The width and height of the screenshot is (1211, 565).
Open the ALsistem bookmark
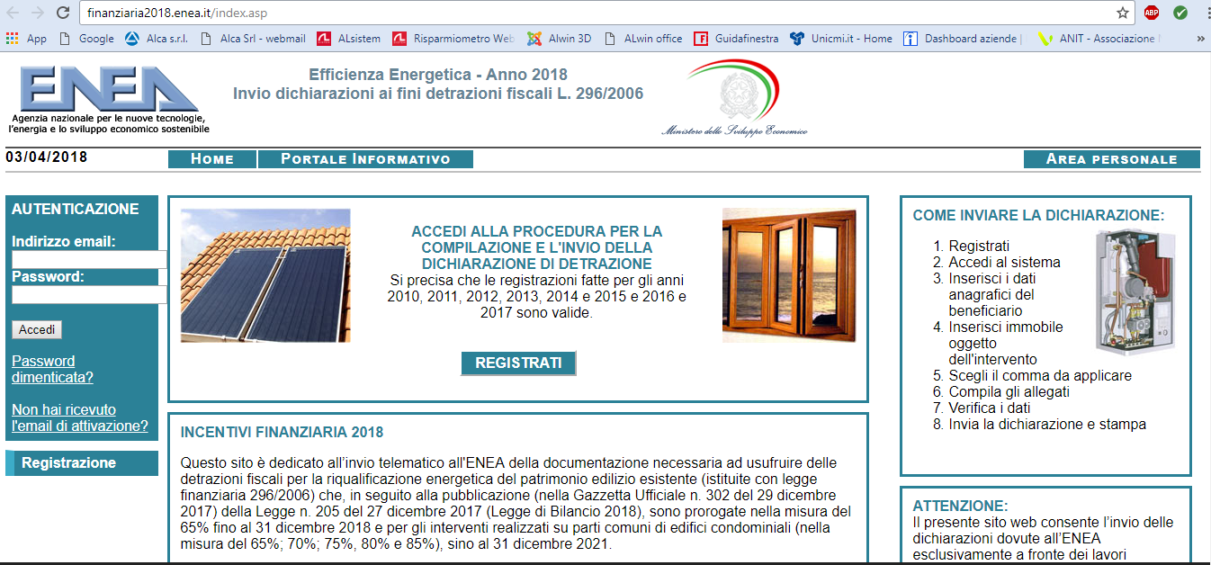pyautogui.click(x=349, y=39)
